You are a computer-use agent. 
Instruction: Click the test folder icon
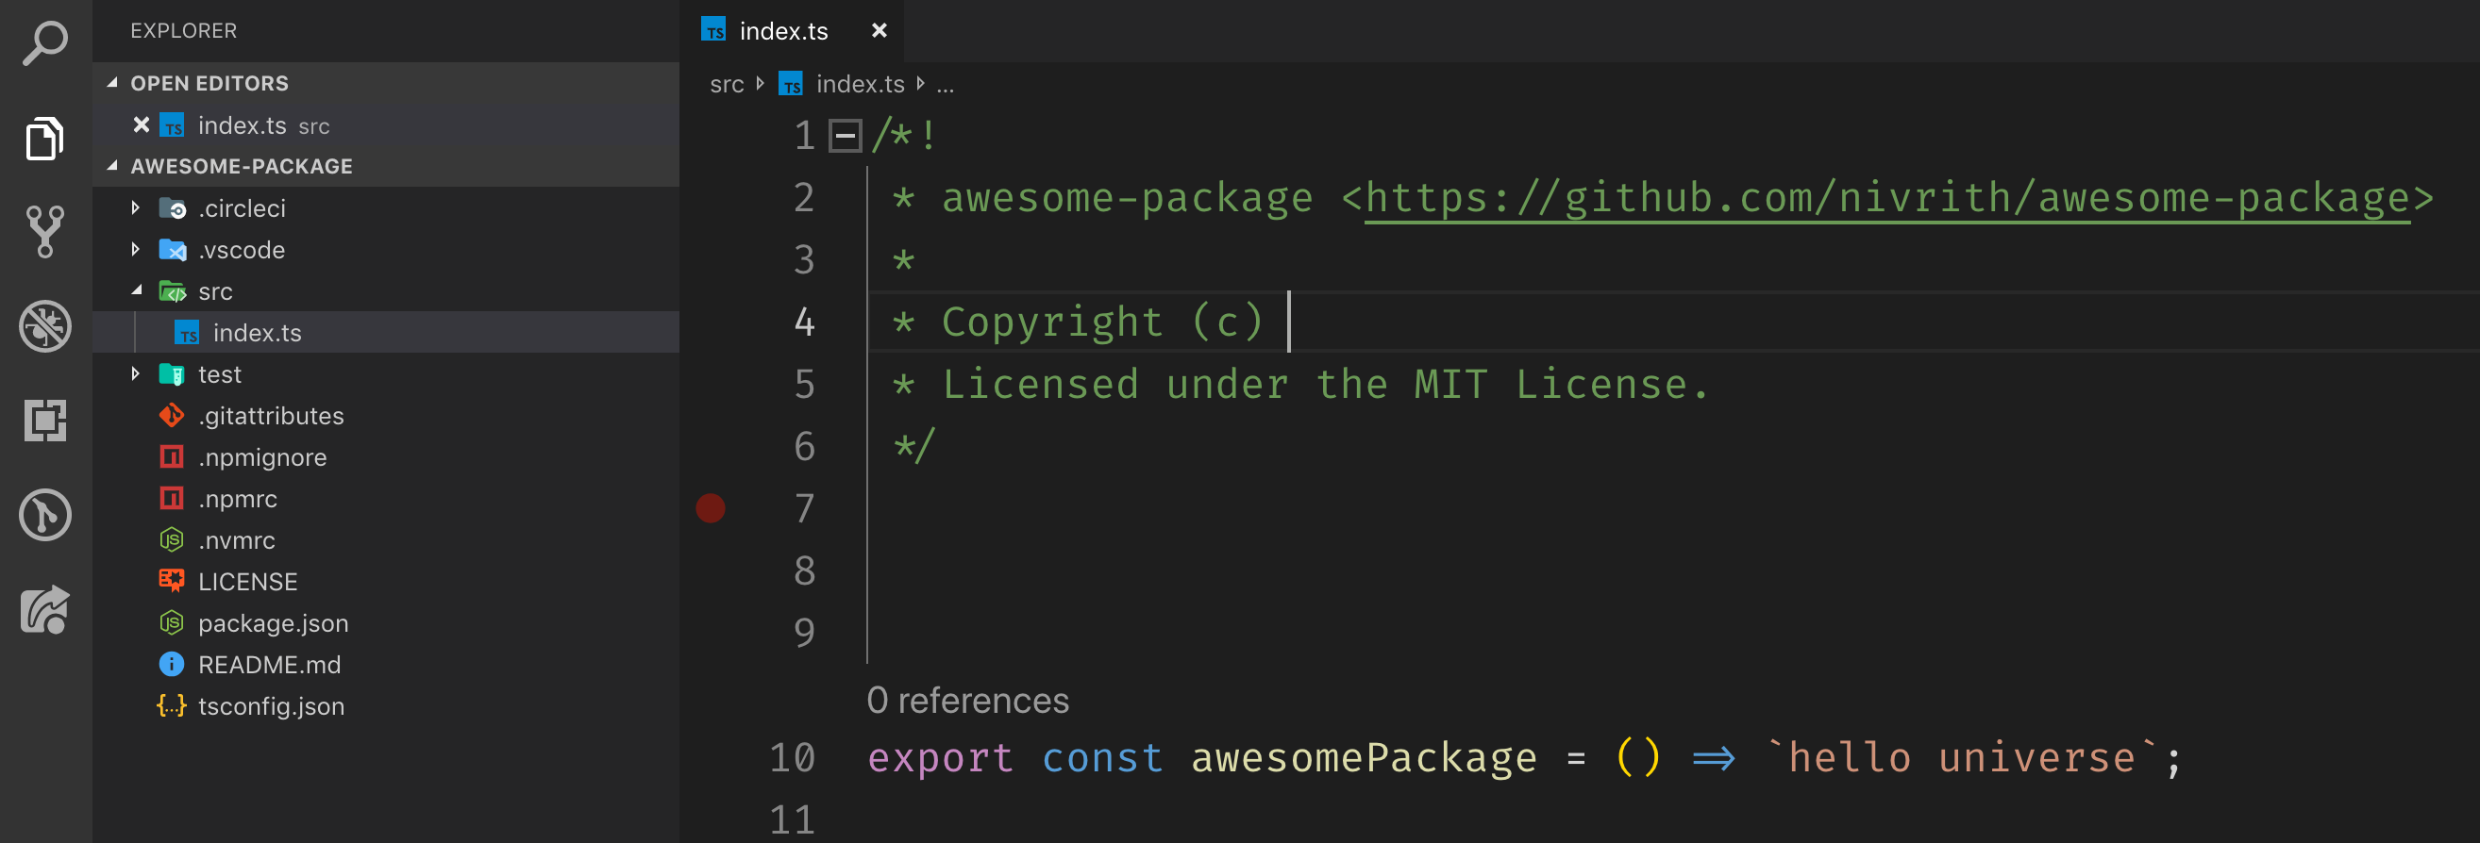[172, 373]
